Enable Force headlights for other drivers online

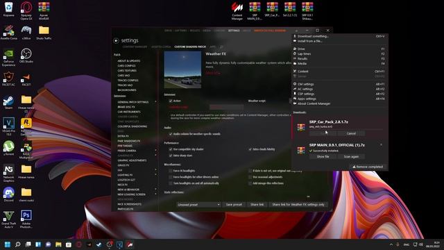coord(171,177)
